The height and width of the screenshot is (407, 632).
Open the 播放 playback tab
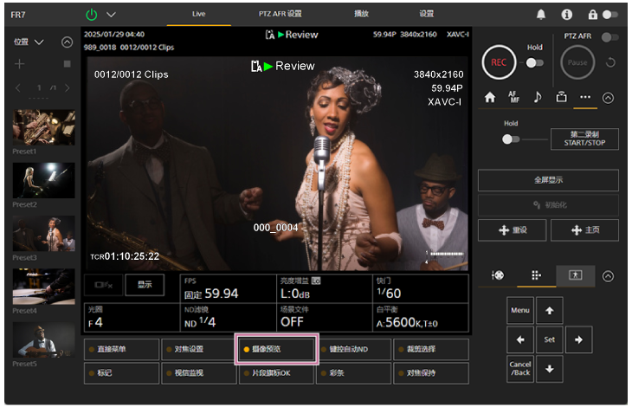coord(363,14)
